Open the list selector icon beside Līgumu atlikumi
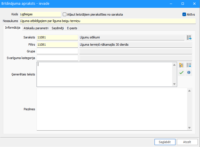Viewport: 200px width, 147px height. [x=189, y=38]
